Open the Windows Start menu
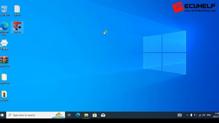Screen dimensions: 219x123 pyautogui.click(x=2, y=115)
